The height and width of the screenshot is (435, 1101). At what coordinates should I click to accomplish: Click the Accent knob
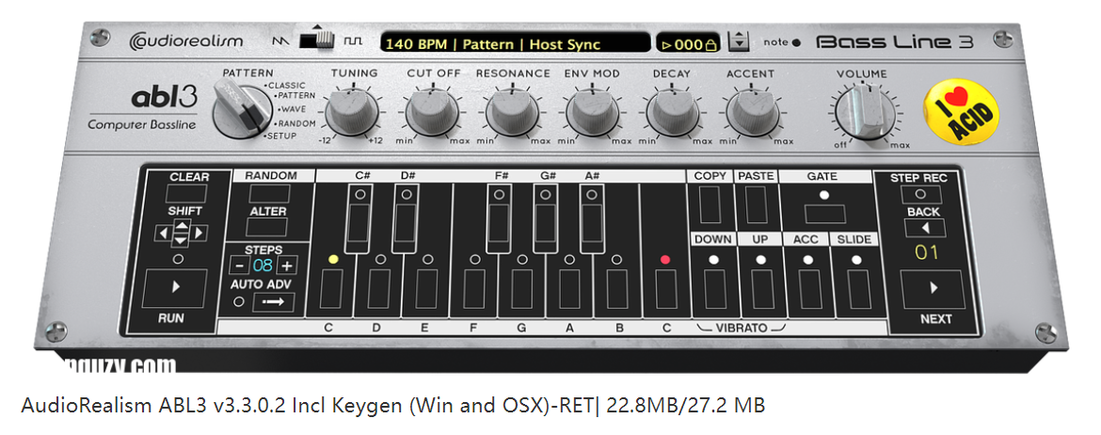(x=752, y=112)
